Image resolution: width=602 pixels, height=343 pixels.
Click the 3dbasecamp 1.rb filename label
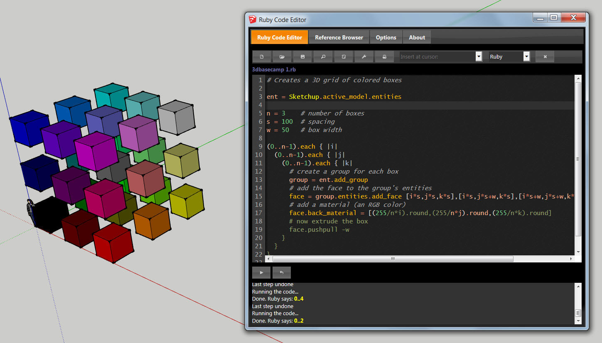[x=274, y=69]
